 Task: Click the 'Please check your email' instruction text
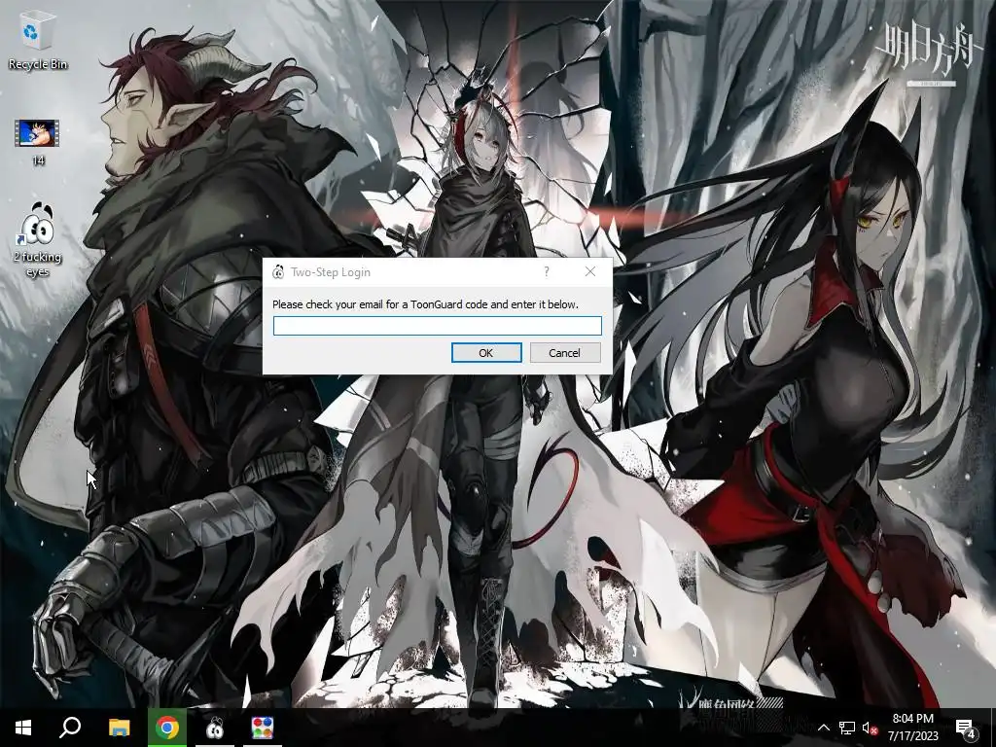(426, 304)
